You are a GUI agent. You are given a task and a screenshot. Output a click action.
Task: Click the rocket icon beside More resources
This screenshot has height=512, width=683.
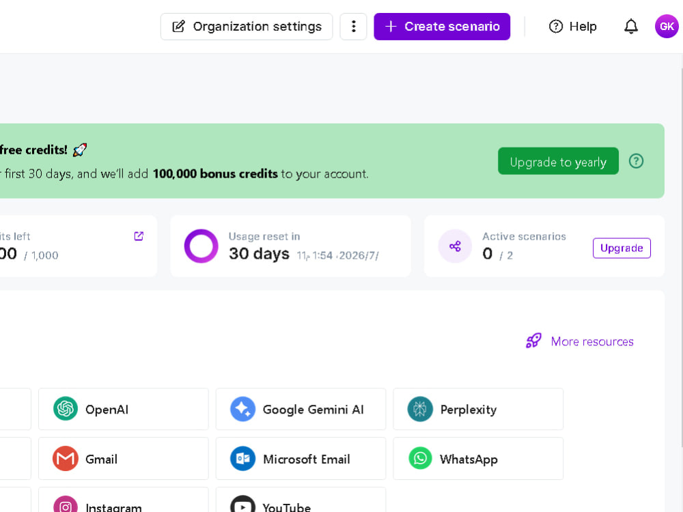pyautogui.click(x=533, y=341)
